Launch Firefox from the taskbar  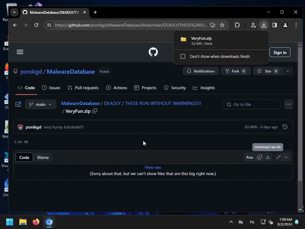[x=36, y=222]
